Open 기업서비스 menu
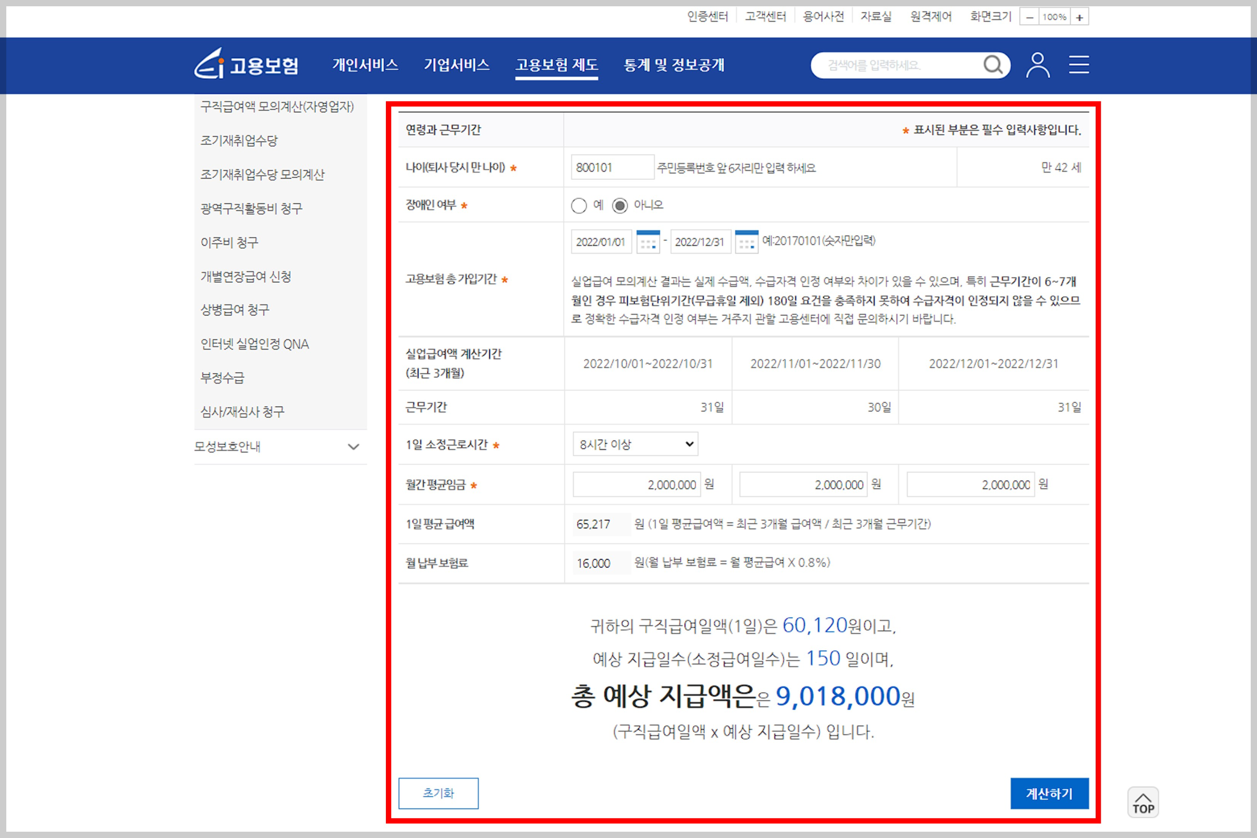 click(456, 65)
